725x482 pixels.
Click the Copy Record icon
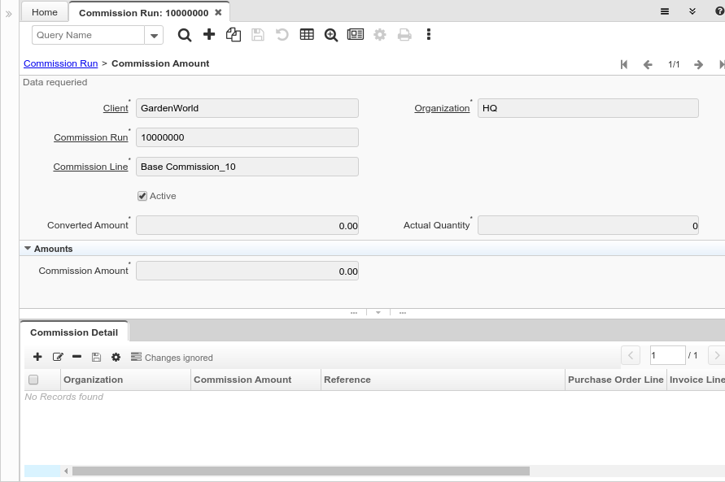(234, 35)
